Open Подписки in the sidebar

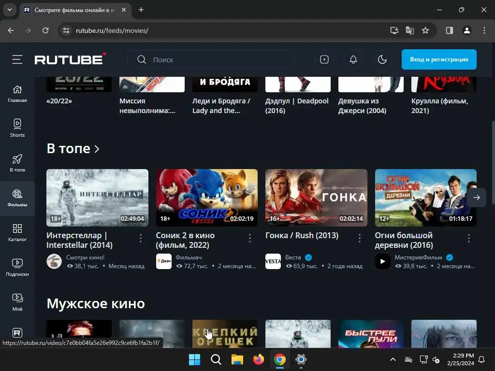tap(17, 268)
